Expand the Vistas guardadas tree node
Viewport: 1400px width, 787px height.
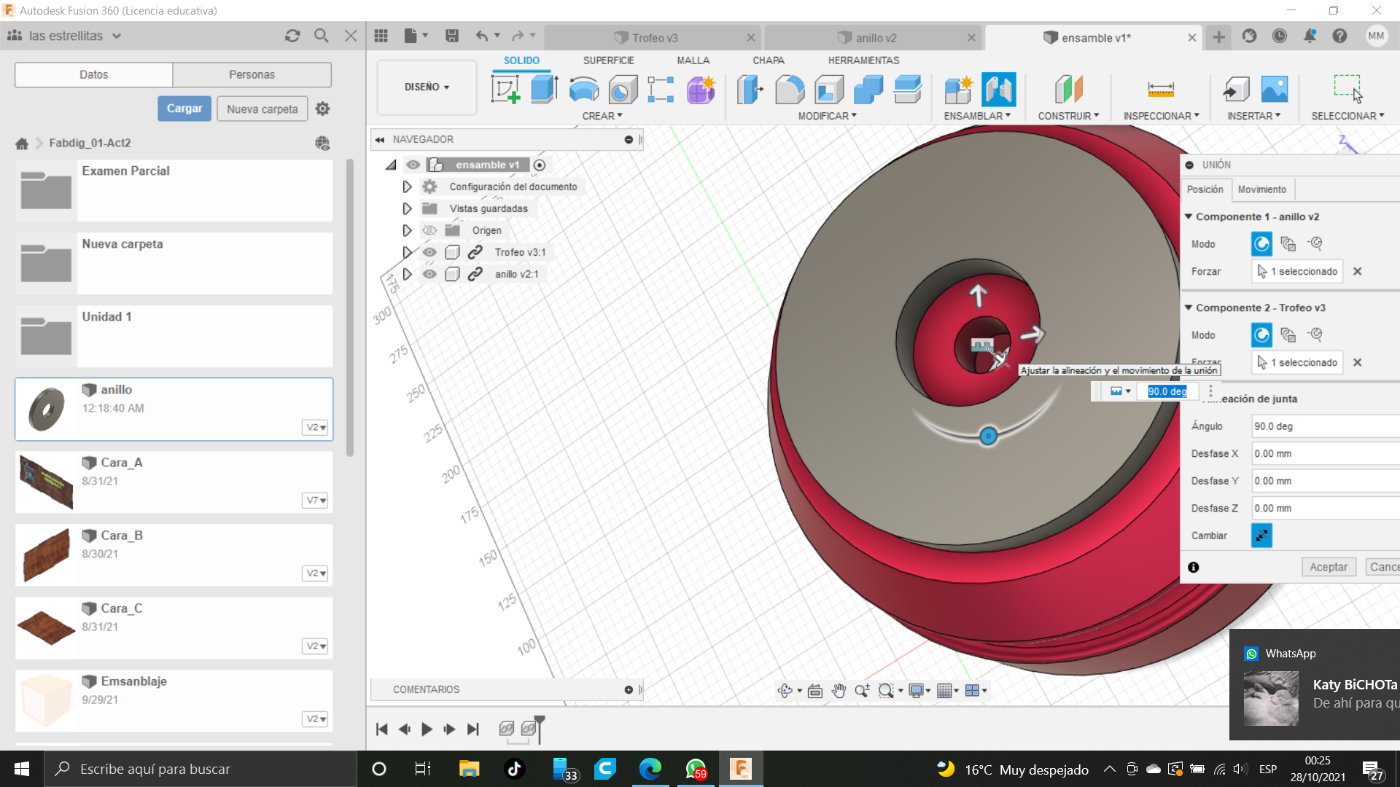coord(407,208)
